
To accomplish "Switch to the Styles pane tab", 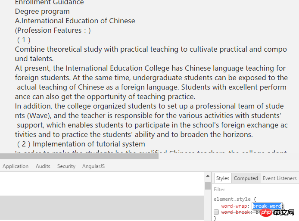I will click(223, 178).
